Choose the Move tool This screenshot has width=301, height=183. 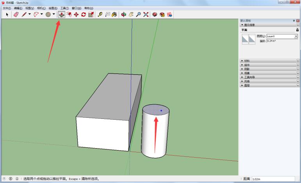(x=76, y=14)
